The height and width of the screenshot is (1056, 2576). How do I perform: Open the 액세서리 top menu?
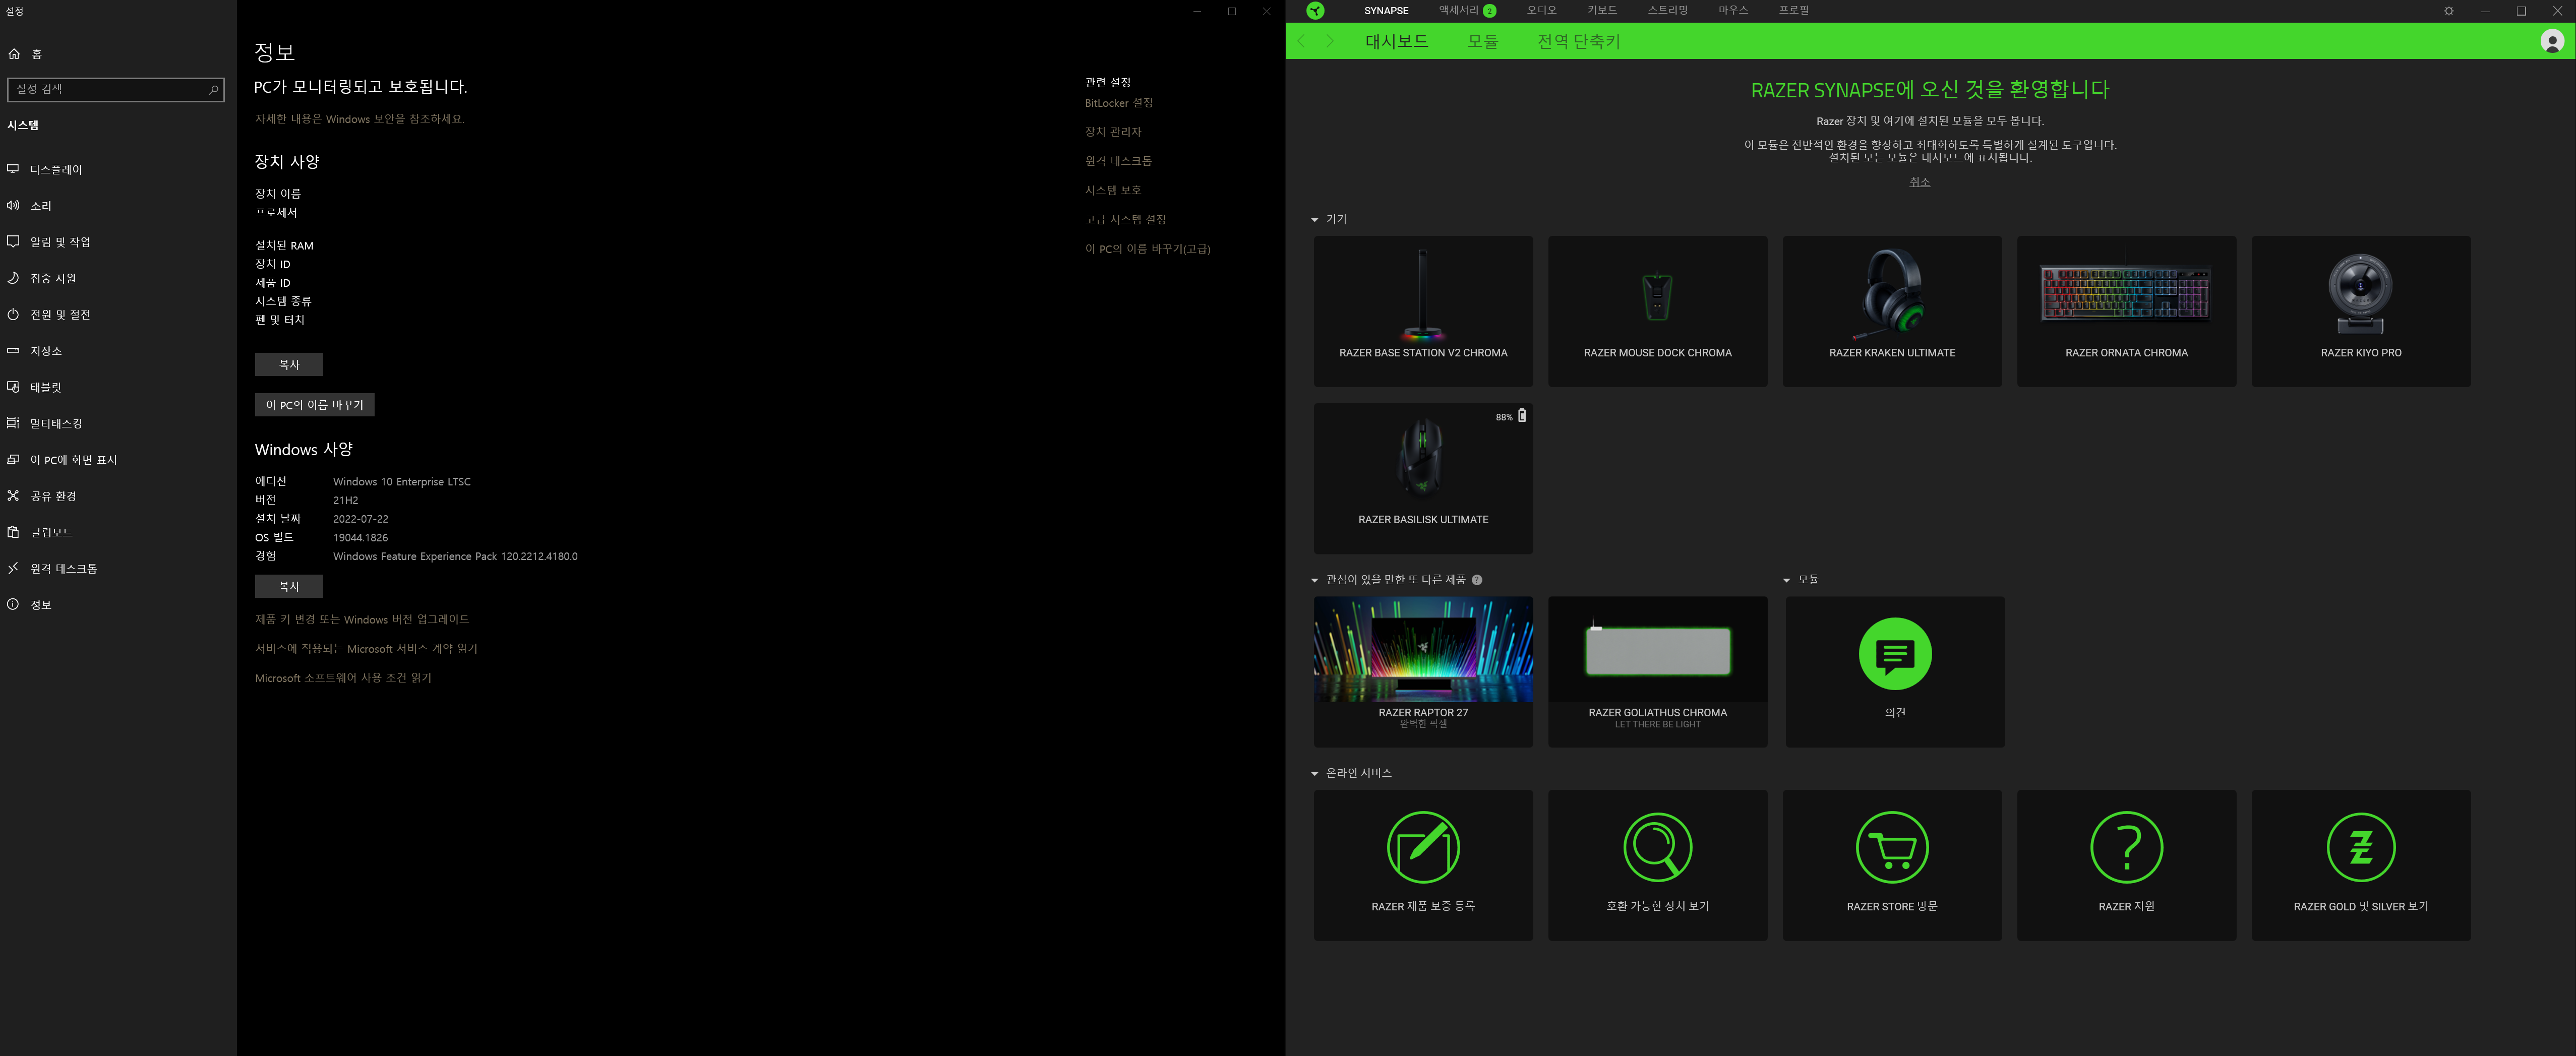click(1458, 10)
